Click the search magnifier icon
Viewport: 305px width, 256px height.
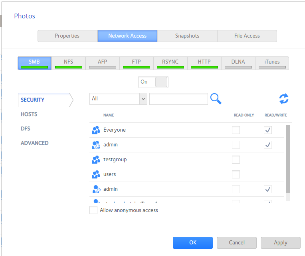coord(216,99)
